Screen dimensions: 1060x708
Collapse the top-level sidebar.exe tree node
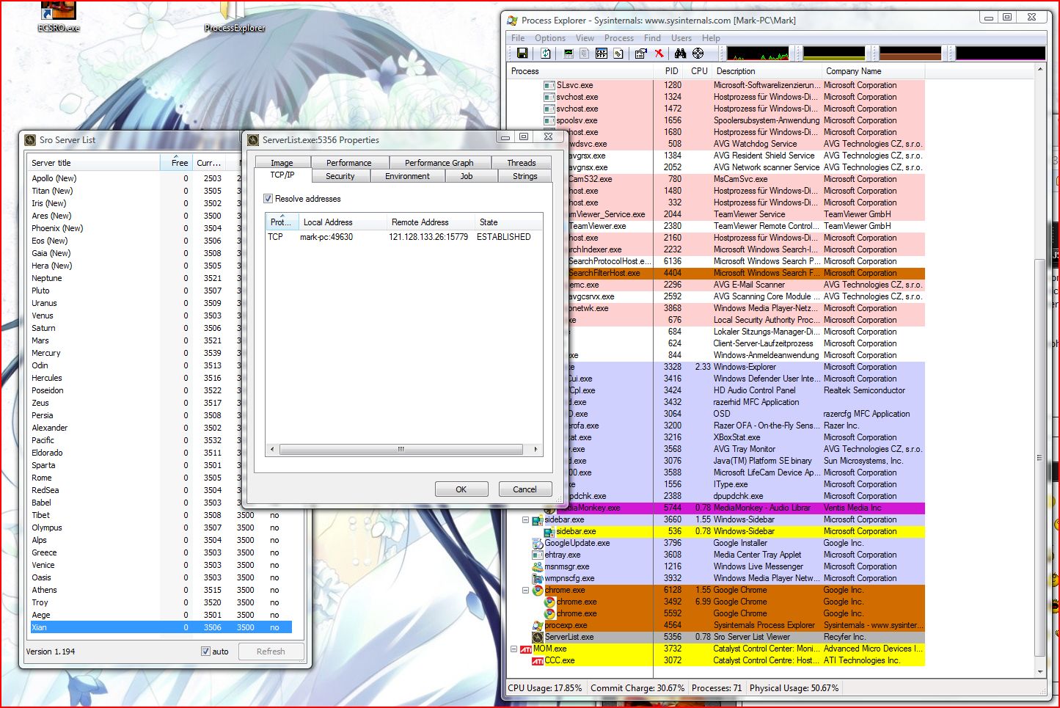coord(525,519)
